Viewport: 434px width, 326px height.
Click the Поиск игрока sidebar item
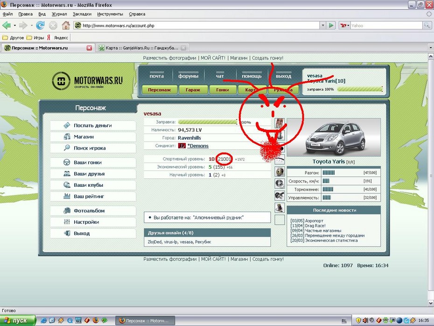point(93,148)
